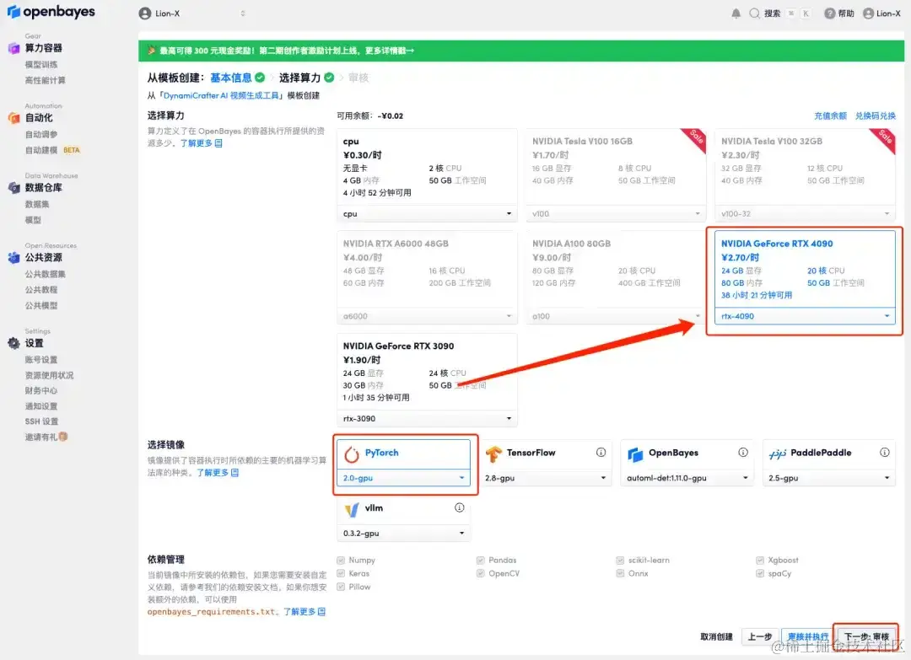
Task: Show info for the vllm image
Action: (x=459, y=507)
